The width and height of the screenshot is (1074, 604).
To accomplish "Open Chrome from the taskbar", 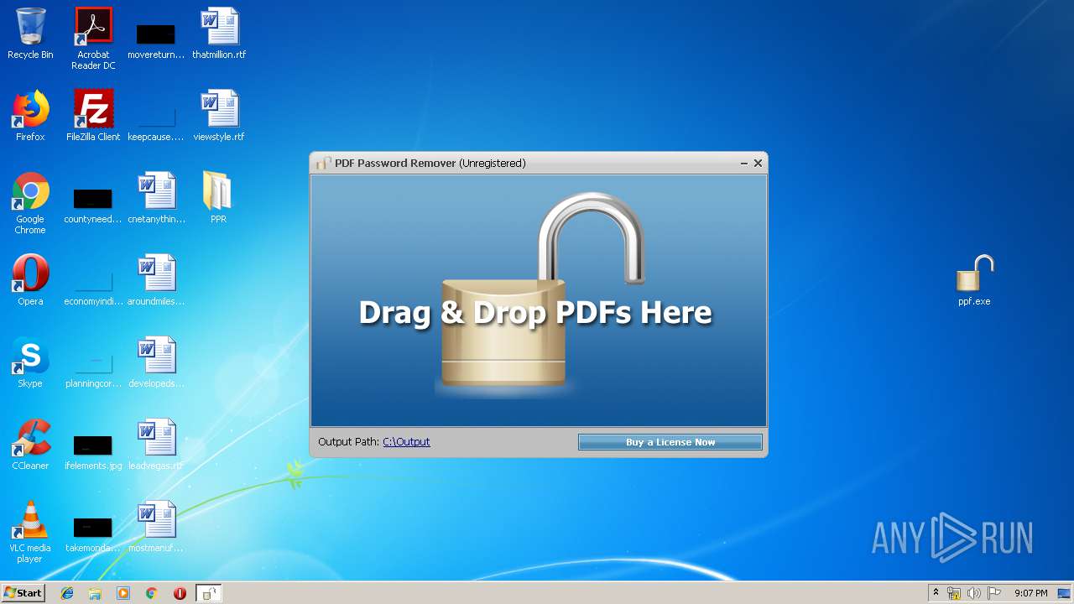I will [x=152, y=593].
